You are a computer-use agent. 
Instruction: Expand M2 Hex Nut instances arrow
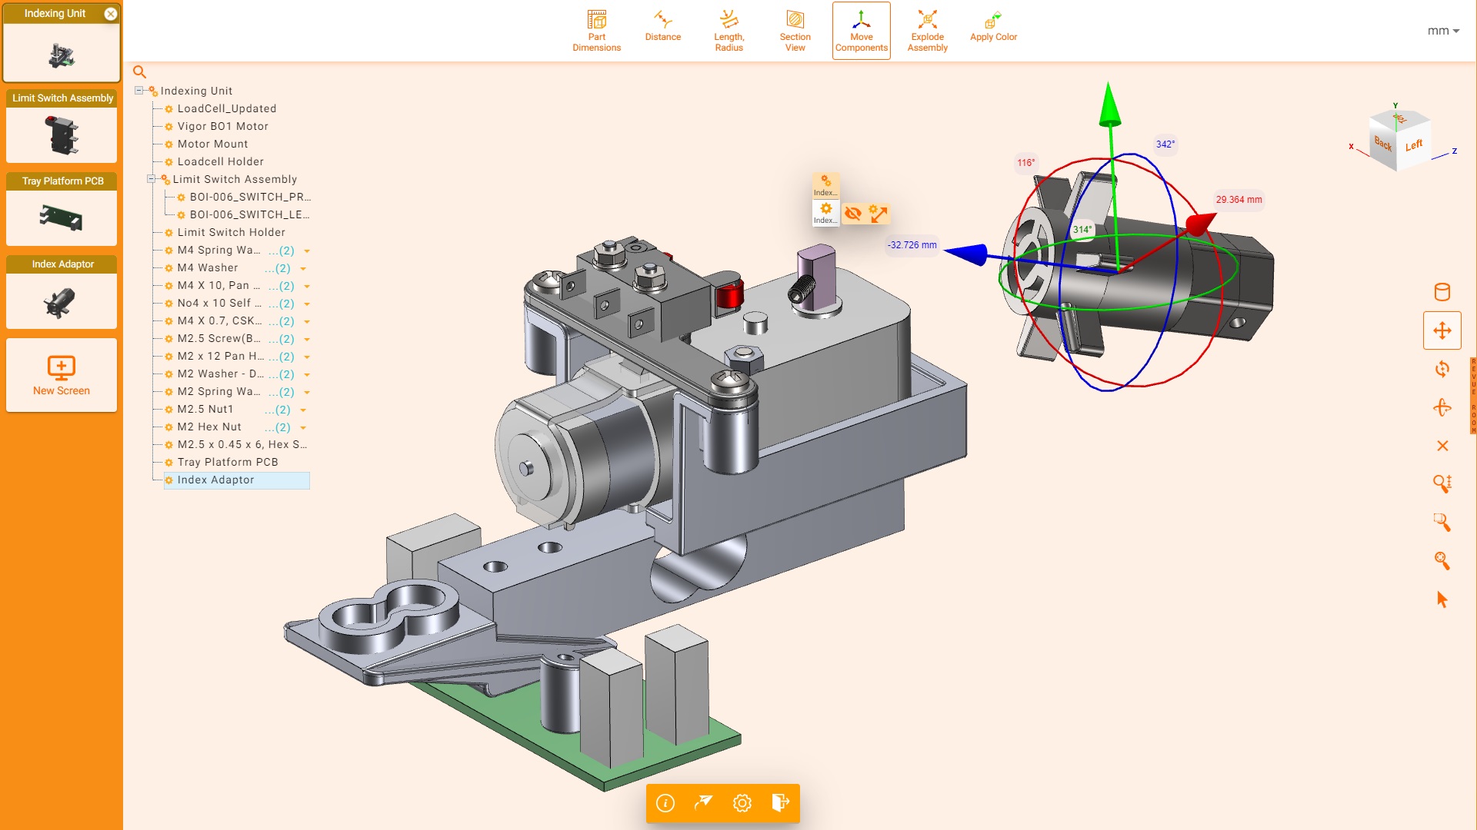[303, 428]
